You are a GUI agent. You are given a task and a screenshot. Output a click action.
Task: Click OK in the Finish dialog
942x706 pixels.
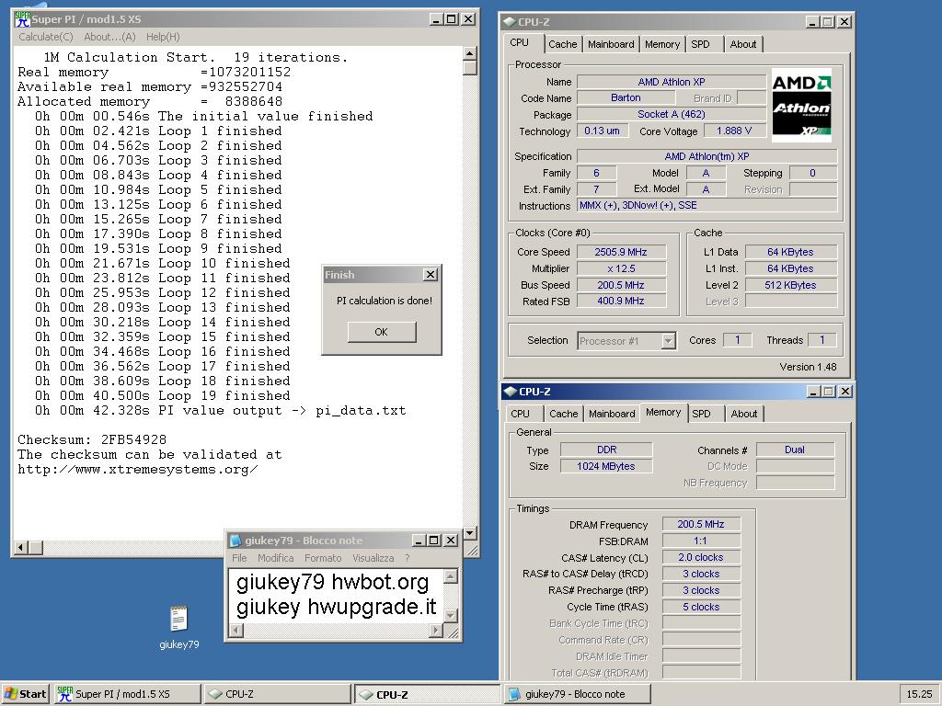382,332
